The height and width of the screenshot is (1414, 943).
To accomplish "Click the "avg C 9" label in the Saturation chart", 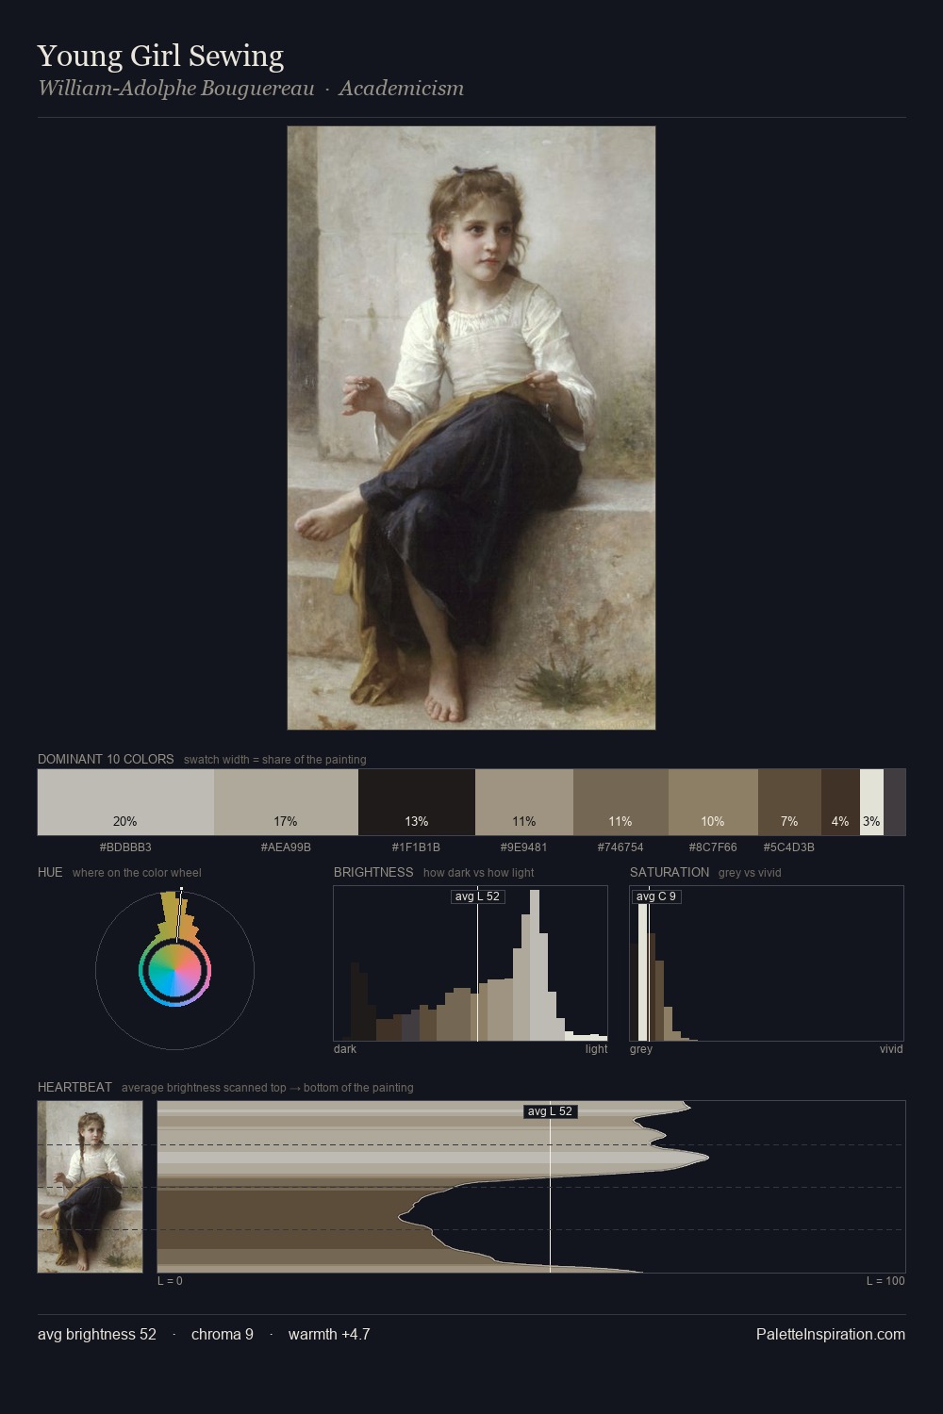I will point(656,896).
